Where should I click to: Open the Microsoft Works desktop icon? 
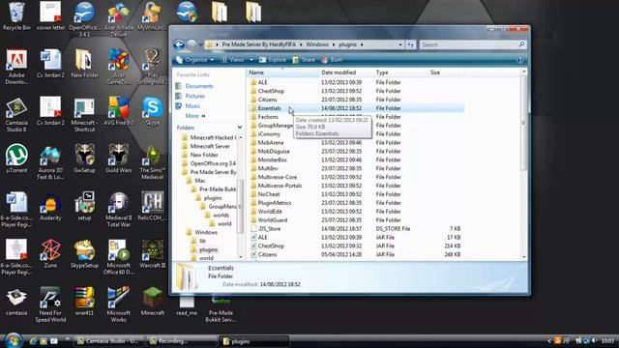pyautogui.click(x=118, y=304)
